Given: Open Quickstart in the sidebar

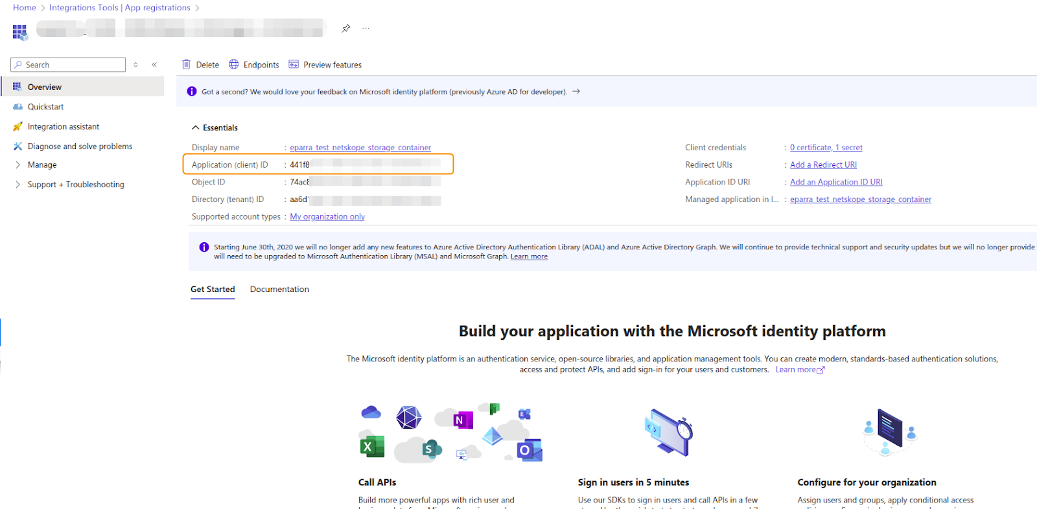Looking at the screenshot, I should [45, 107].
